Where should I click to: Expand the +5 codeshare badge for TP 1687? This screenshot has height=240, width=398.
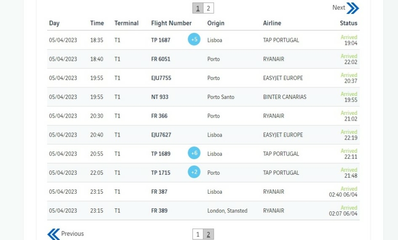194,39
